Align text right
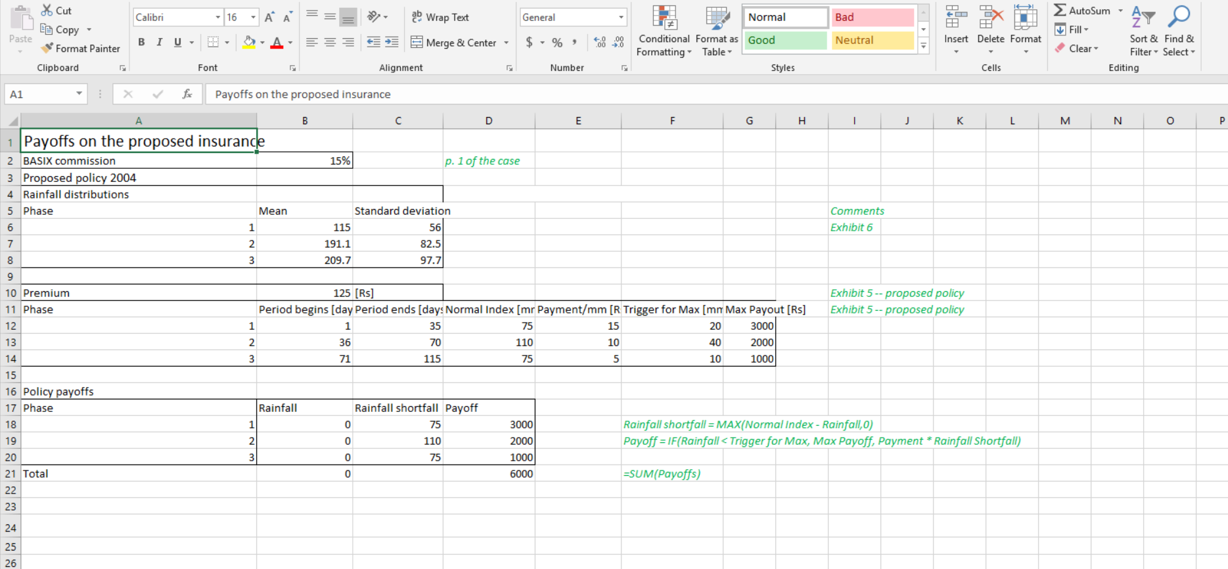The height and width of the screenshot is (569, 1228). click(348, 42)
